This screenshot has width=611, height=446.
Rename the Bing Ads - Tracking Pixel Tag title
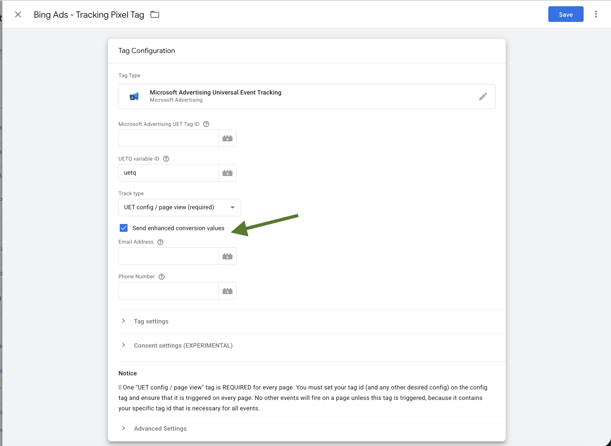(x=89, y=15)
